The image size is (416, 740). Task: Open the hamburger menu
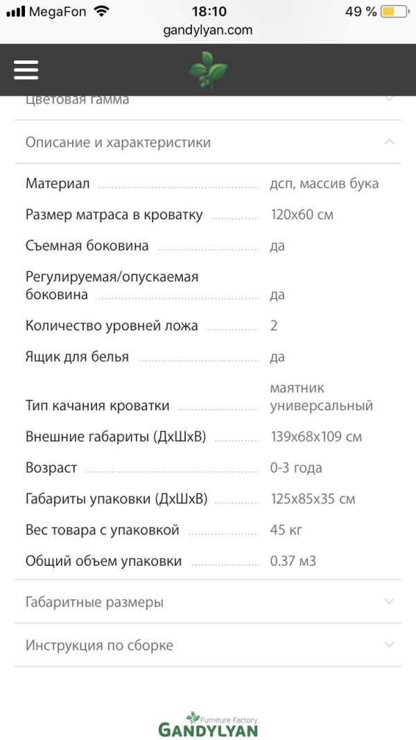pyautogui.click(x=26, y=69)
